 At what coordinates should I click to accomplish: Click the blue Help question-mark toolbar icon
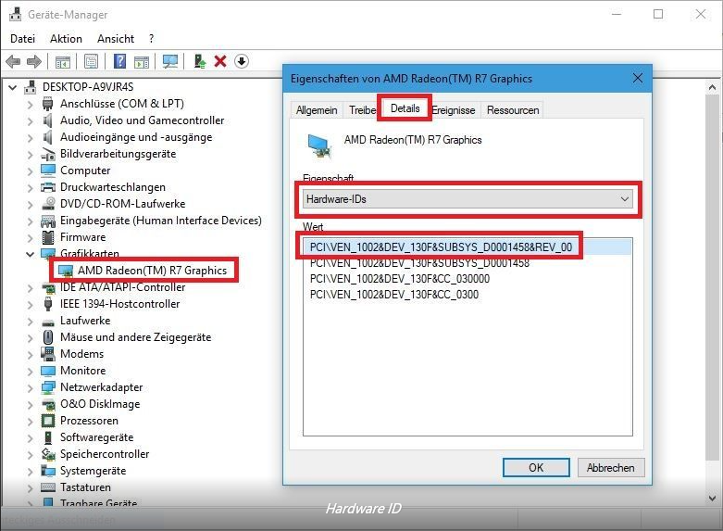(x=119, y=61)
